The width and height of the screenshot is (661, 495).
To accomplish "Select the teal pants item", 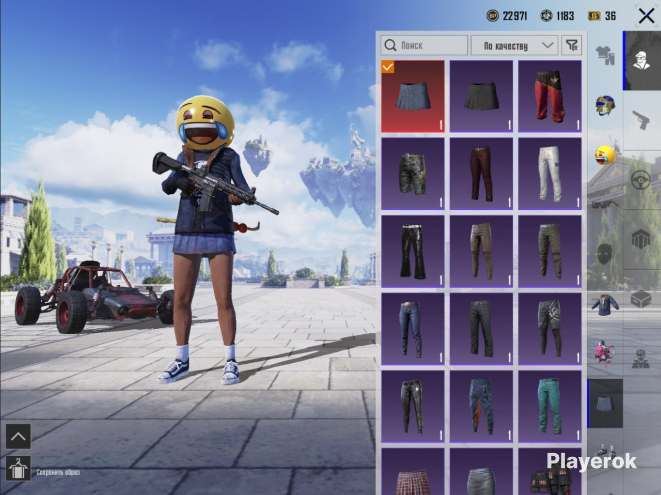I will point(550,406).
